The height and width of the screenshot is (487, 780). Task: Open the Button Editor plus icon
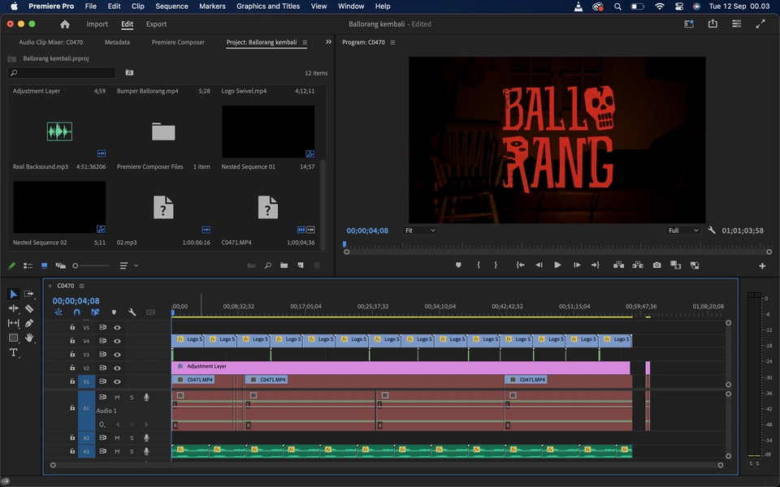762,266
